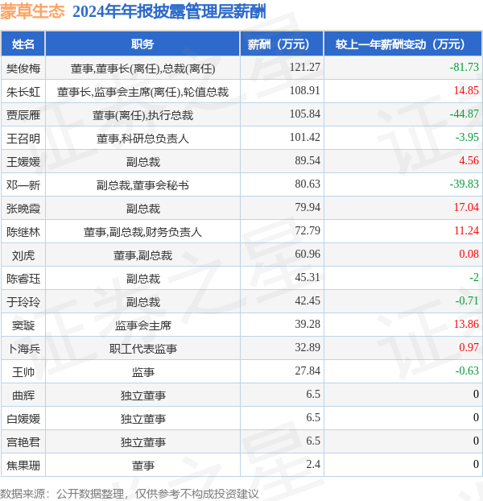
Task: Click change value 0.08
Action: click(469, 254)
